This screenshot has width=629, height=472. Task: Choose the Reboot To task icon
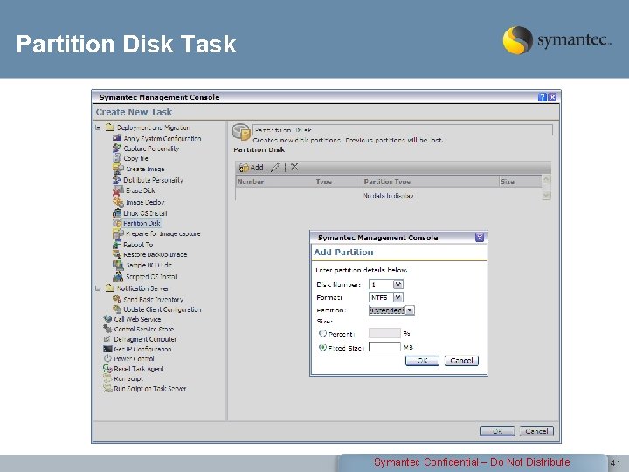(117, 245)
